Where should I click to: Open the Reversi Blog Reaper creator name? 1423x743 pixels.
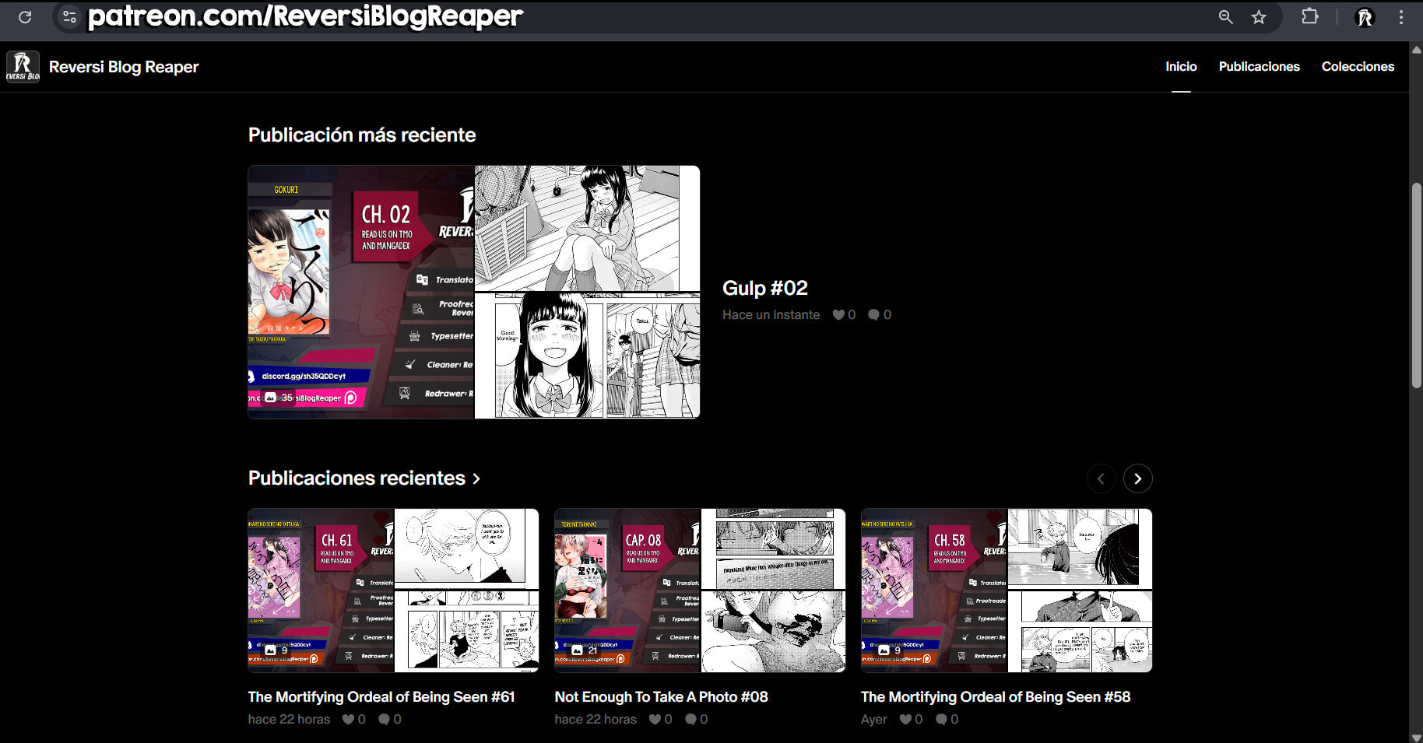124,67
